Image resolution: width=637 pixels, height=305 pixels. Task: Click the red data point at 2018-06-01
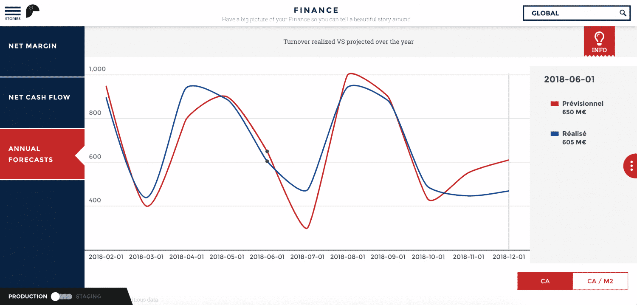click(267, 151)
